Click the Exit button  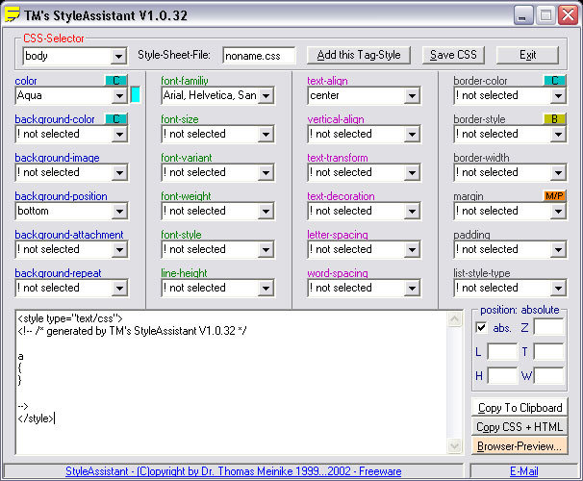click(x=527, y=55)
